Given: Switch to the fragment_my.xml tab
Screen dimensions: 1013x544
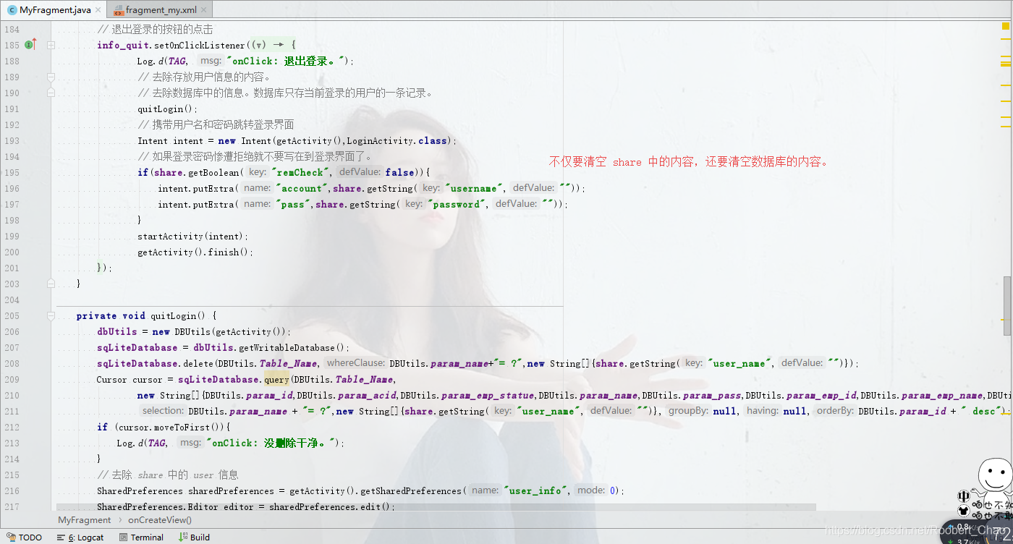Looking at the screenshot, I should pyautogui.click(x=161, y=10).
